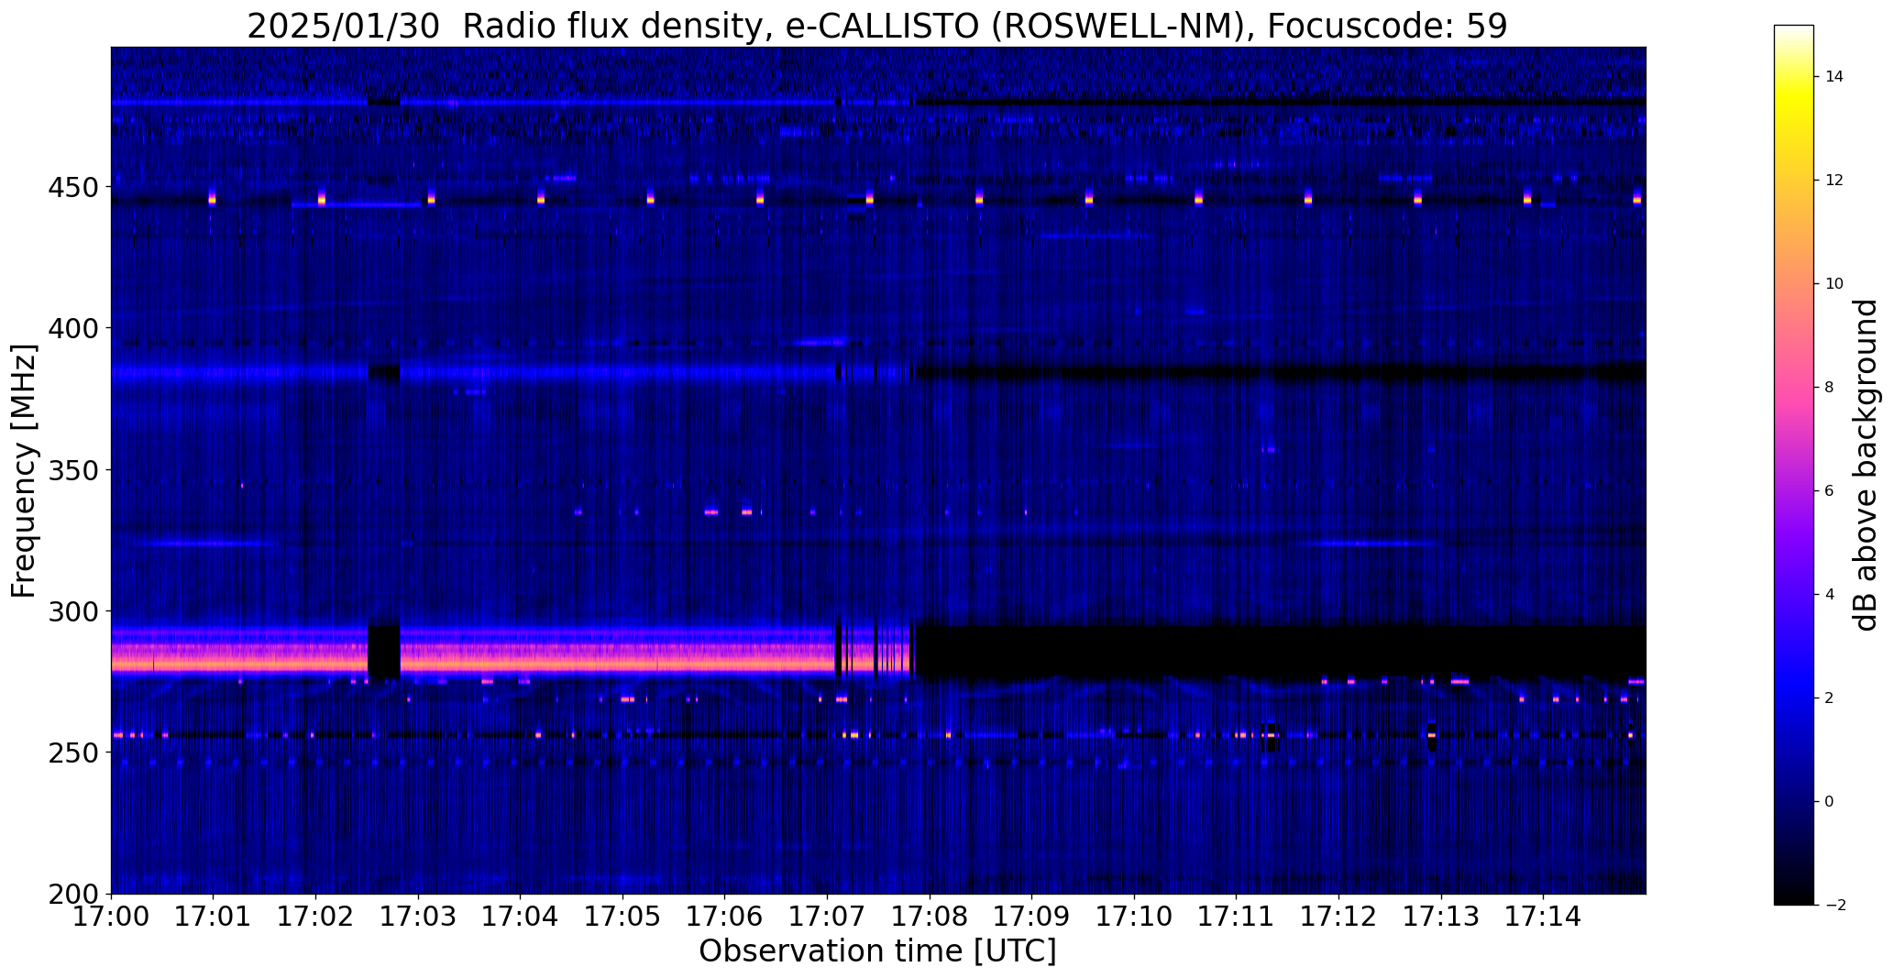This screenshot has height=978, width=1894.
Task: Click the yellow 445 MHz pulse at 17:01
Action: (212, 198)
